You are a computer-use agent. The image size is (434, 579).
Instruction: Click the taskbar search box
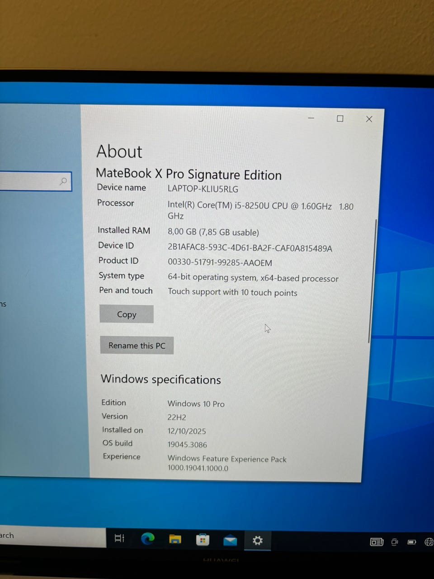pos(52,536)
